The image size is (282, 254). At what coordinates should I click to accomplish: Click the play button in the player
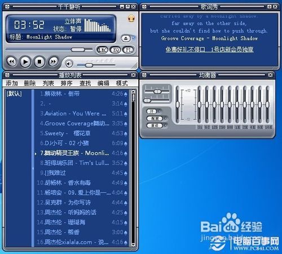pos(25,61)
